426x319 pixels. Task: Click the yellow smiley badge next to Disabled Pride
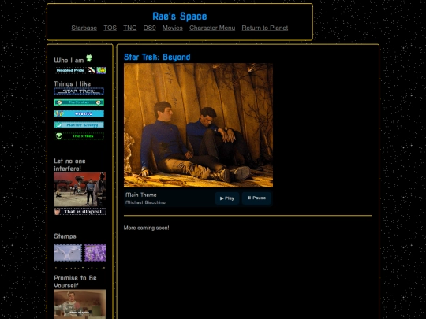[101, 71]
